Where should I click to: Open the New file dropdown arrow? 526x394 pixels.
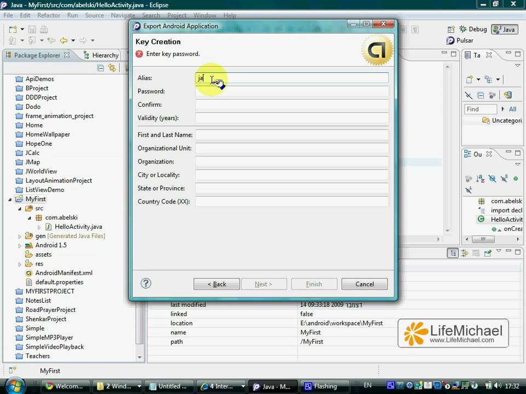coord(22,30)
